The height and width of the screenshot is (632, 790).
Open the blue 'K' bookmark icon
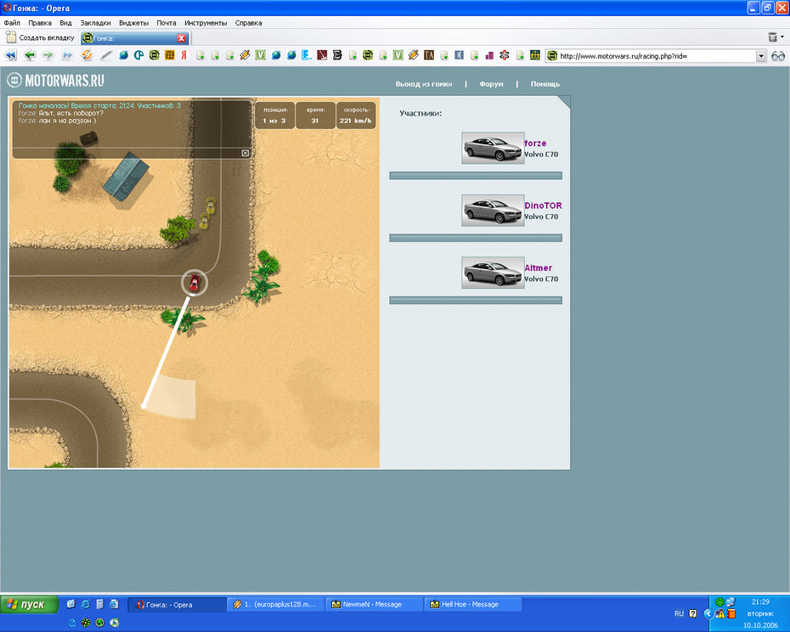click(x=459, y=55)
